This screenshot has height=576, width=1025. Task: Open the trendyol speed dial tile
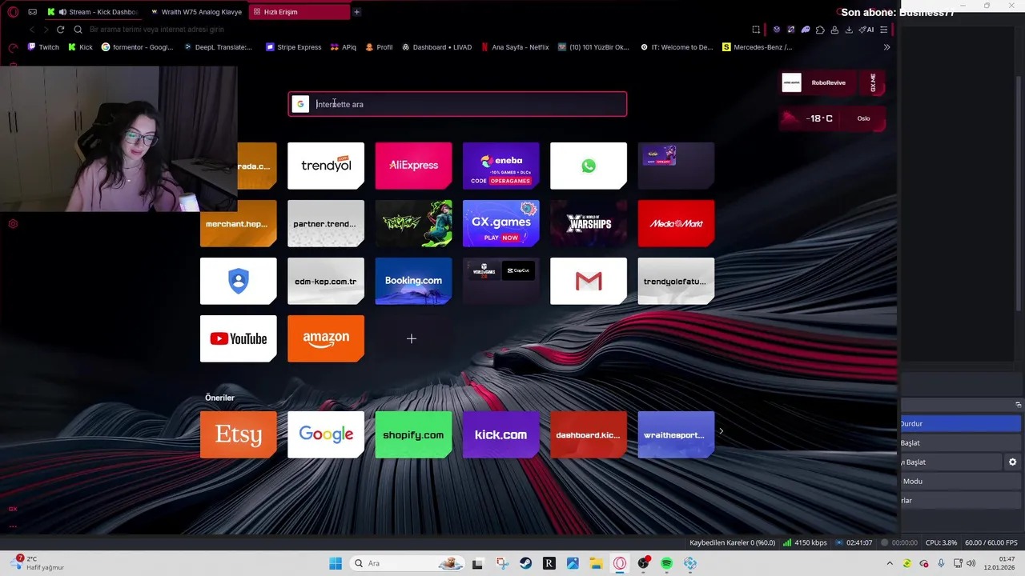(326, 166)
